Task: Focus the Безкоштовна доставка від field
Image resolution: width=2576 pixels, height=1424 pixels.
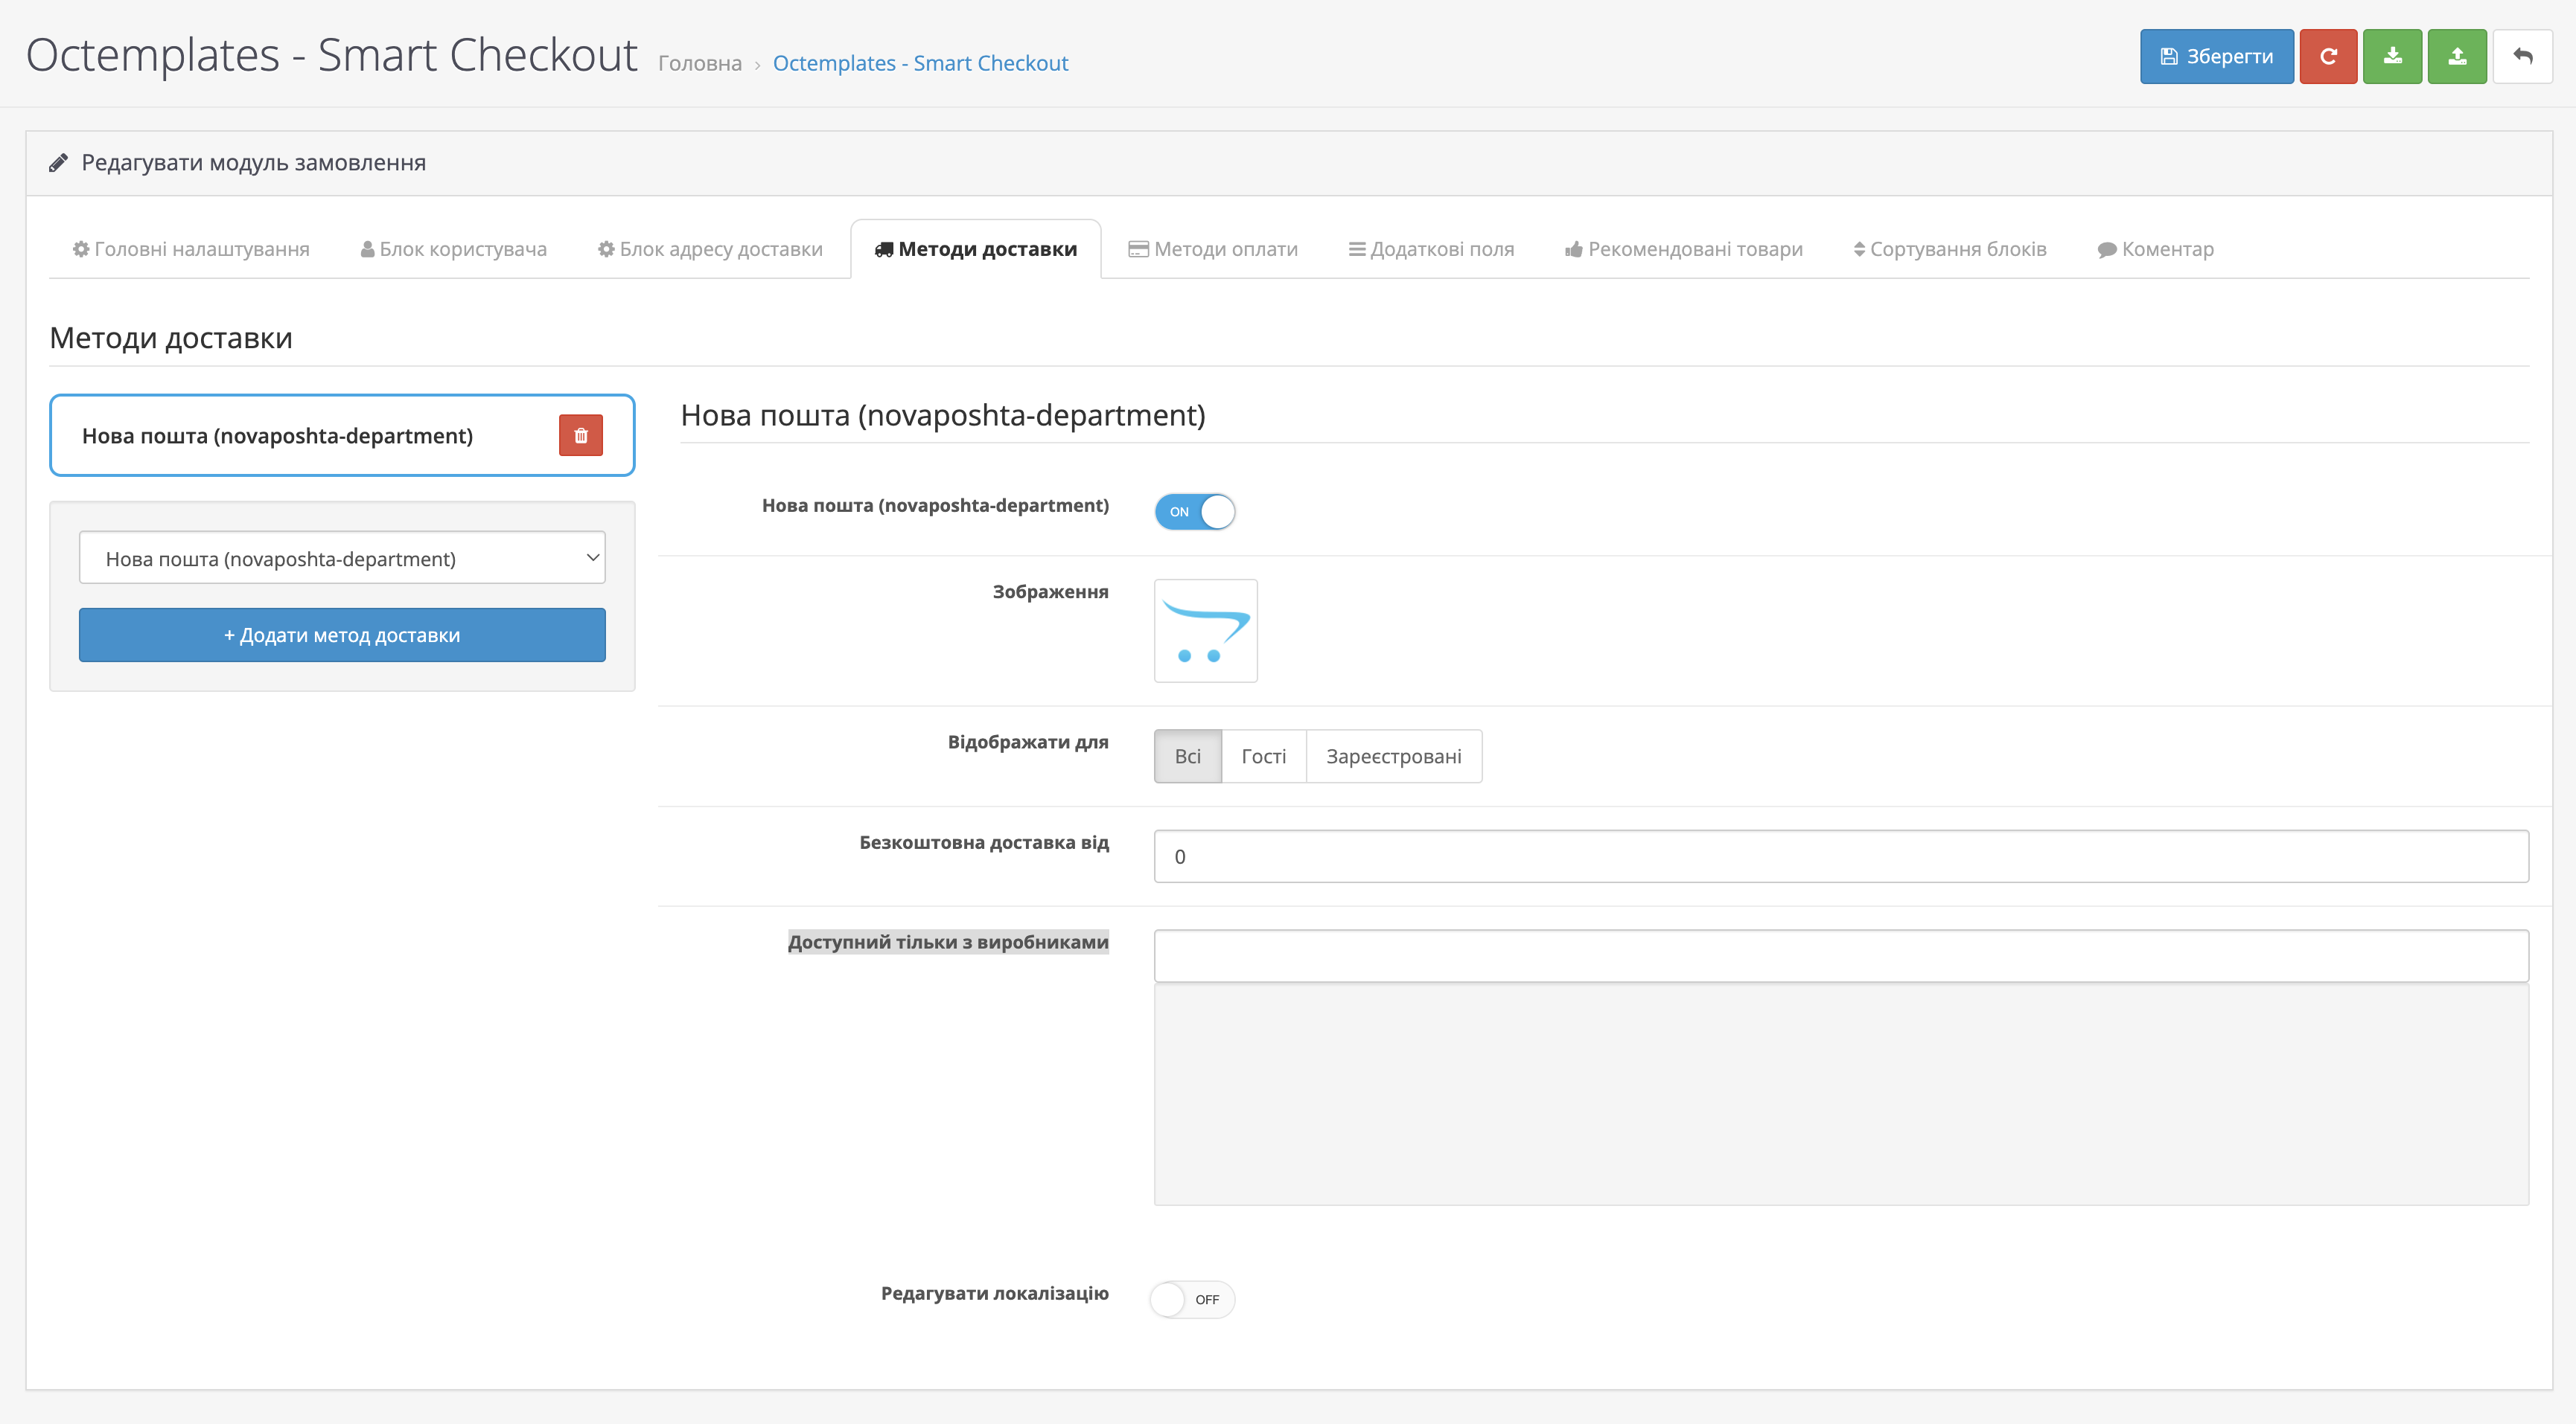Action: (1840, 856)
